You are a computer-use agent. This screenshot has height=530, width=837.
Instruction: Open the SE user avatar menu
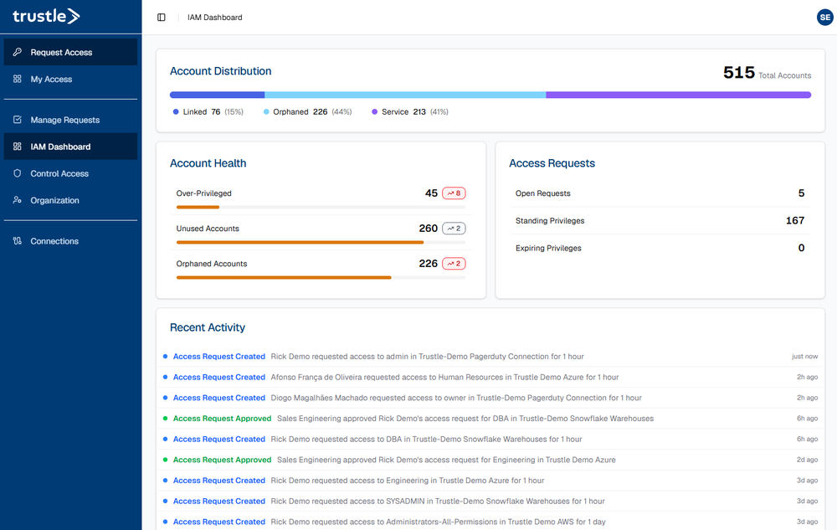coord(825,17)
